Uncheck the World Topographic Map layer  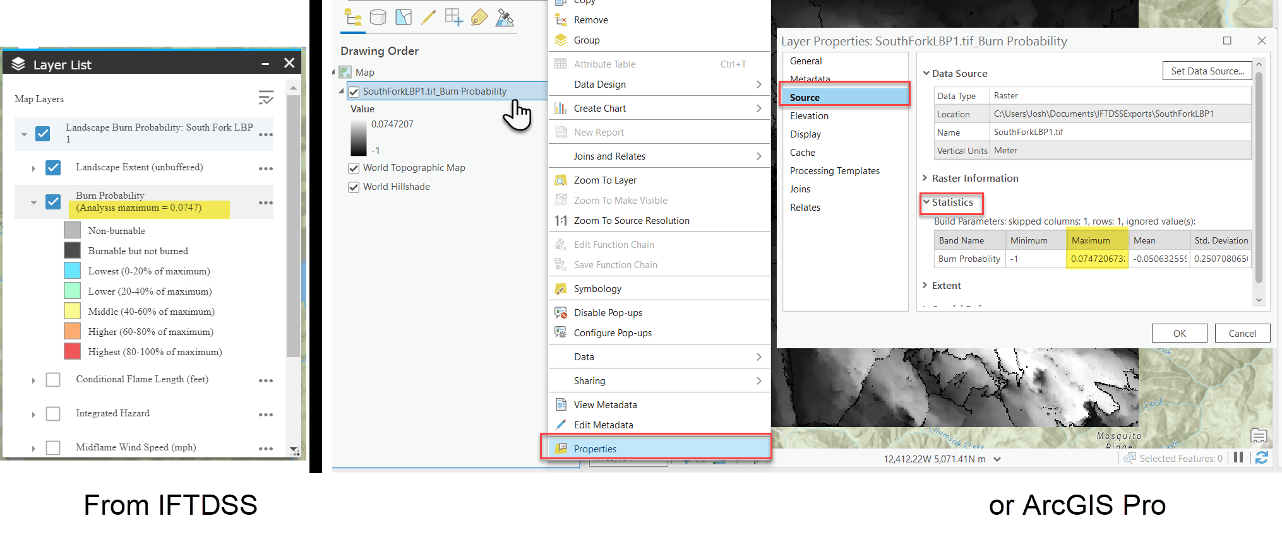(x=354, y=168)
